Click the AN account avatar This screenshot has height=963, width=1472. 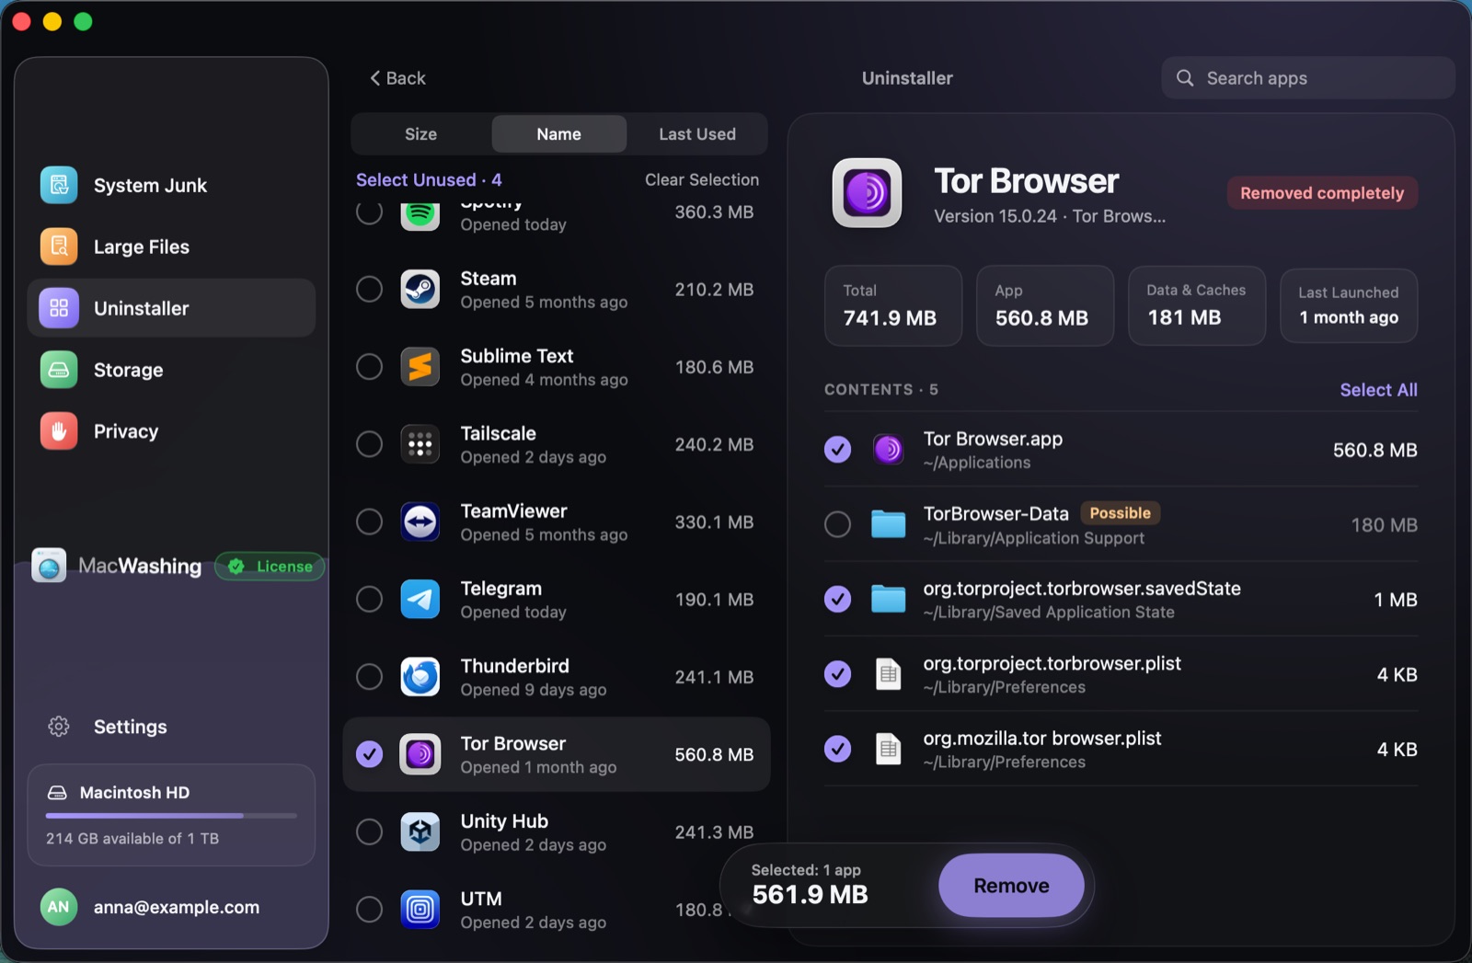coord(59,907)
